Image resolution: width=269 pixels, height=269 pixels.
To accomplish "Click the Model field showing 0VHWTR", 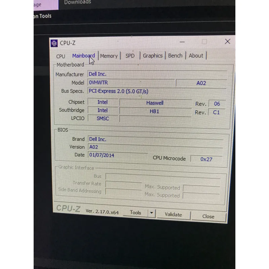I will [130, 83].
